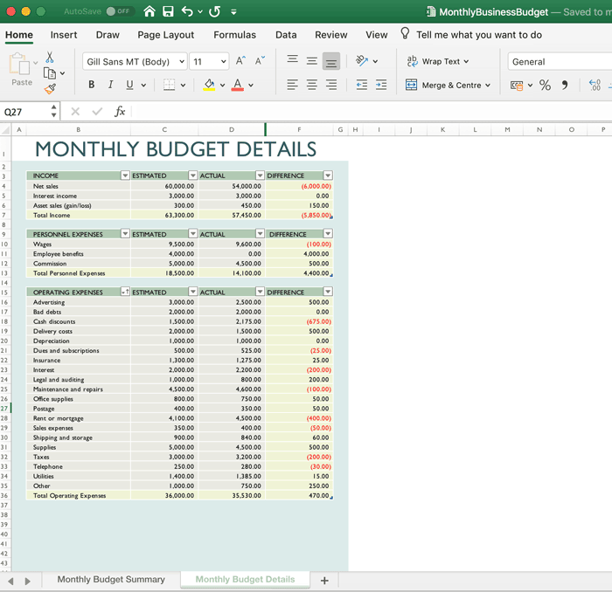Click Increase Indent icon
Screen dimensions: 612x592
click(x=381, y=85)
